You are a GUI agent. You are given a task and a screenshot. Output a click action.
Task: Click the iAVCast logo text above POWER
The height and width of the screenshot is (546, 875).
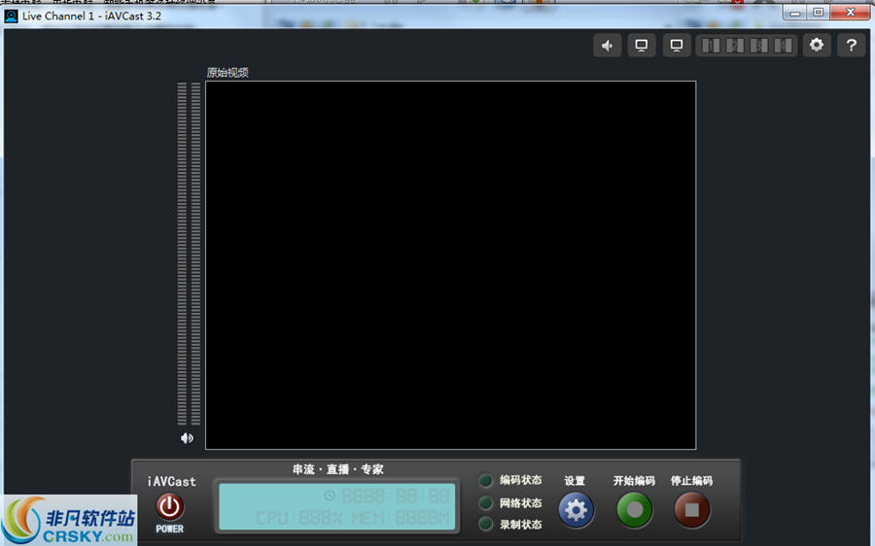pyautogui.click(x=172, y=482)
